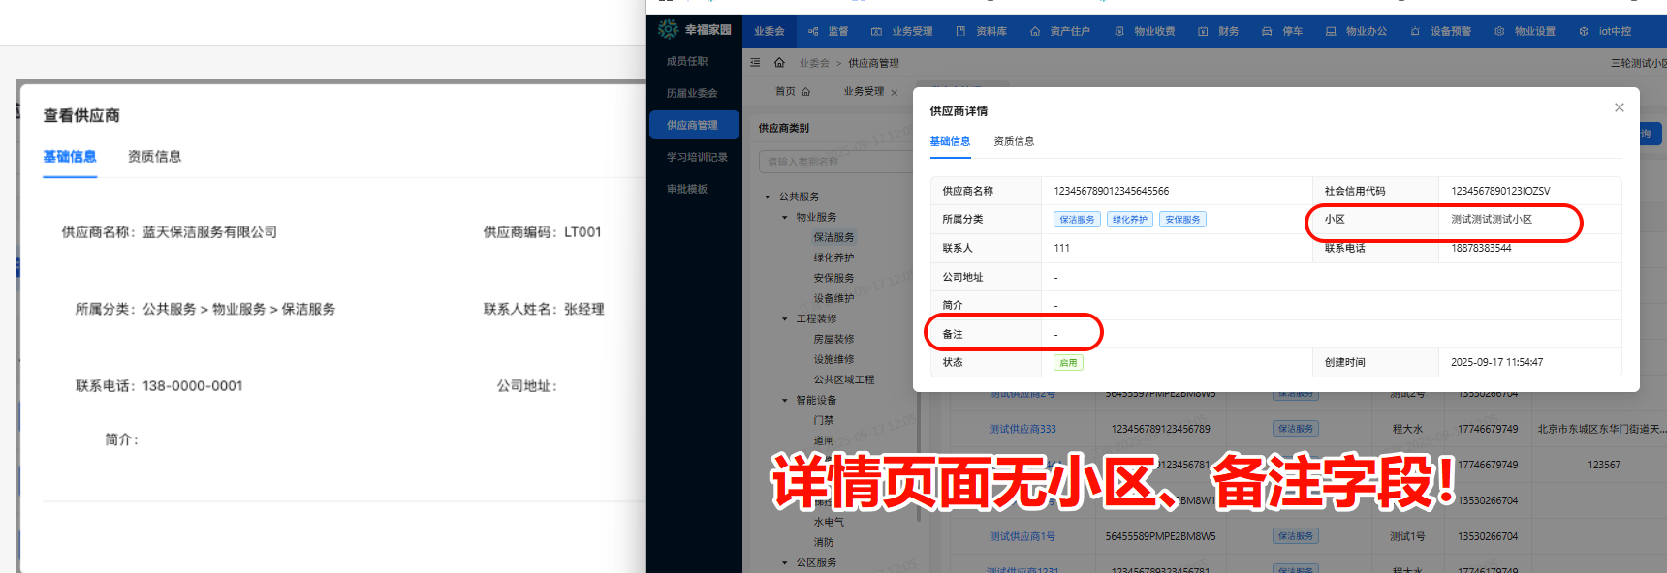Open supplier link 测试供应商333
The height and width of the screenshot is (573, 1667).
[1022, 429]
